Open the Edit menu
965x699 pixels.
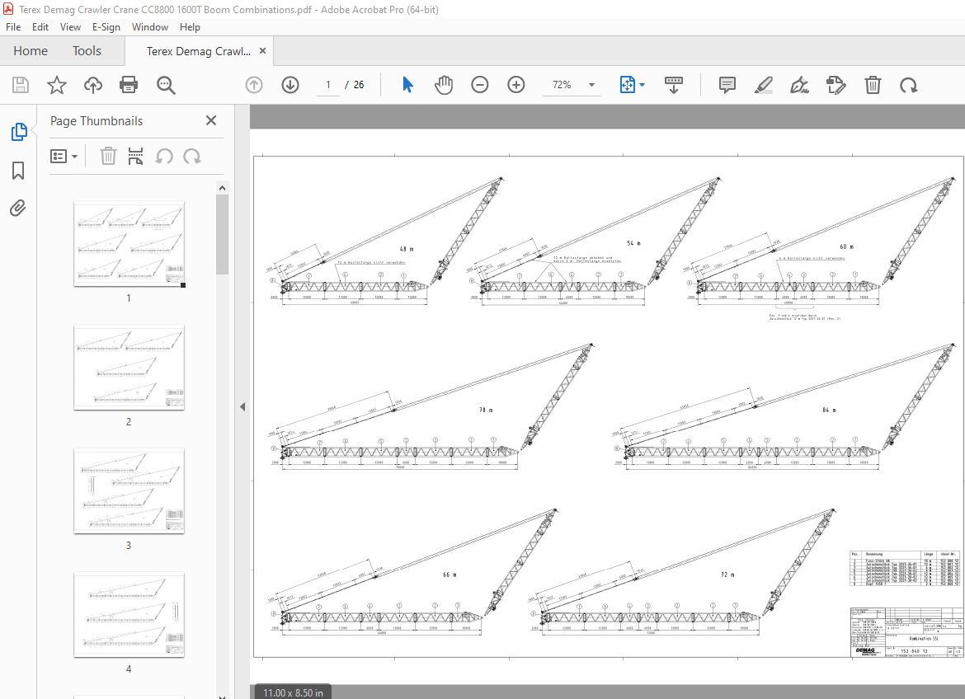40,27
